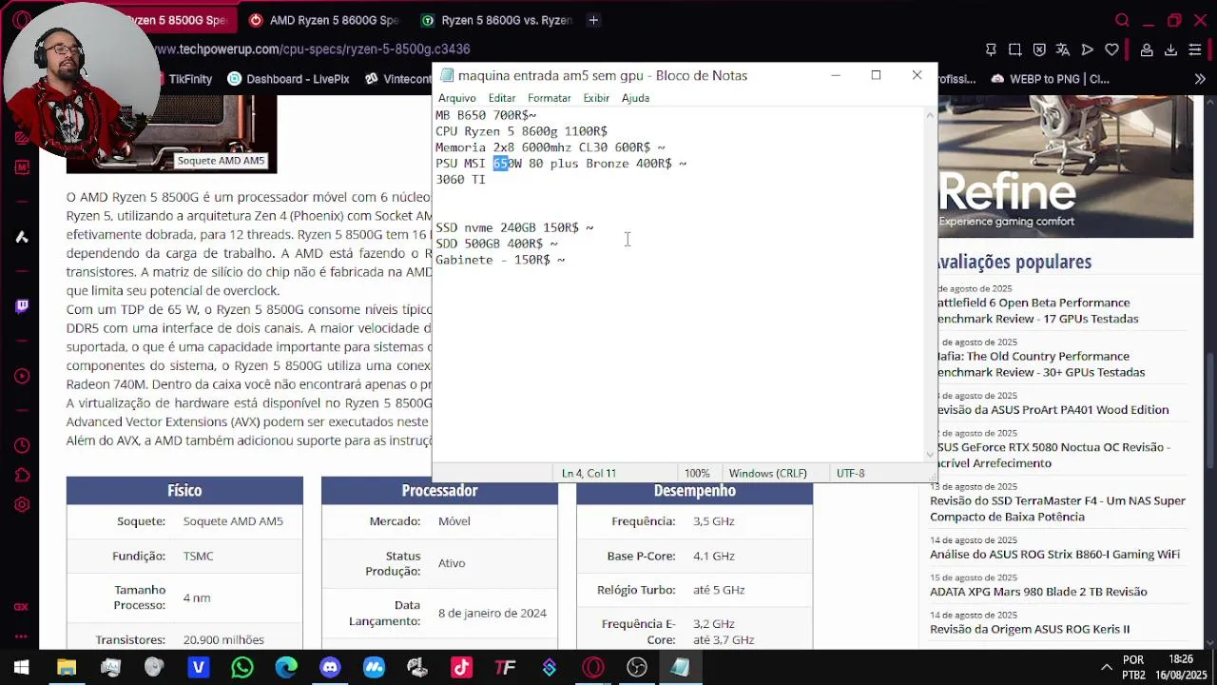
Task: Click '8 de janeiro de 2024' launch date
Action: tap(493, 614)
